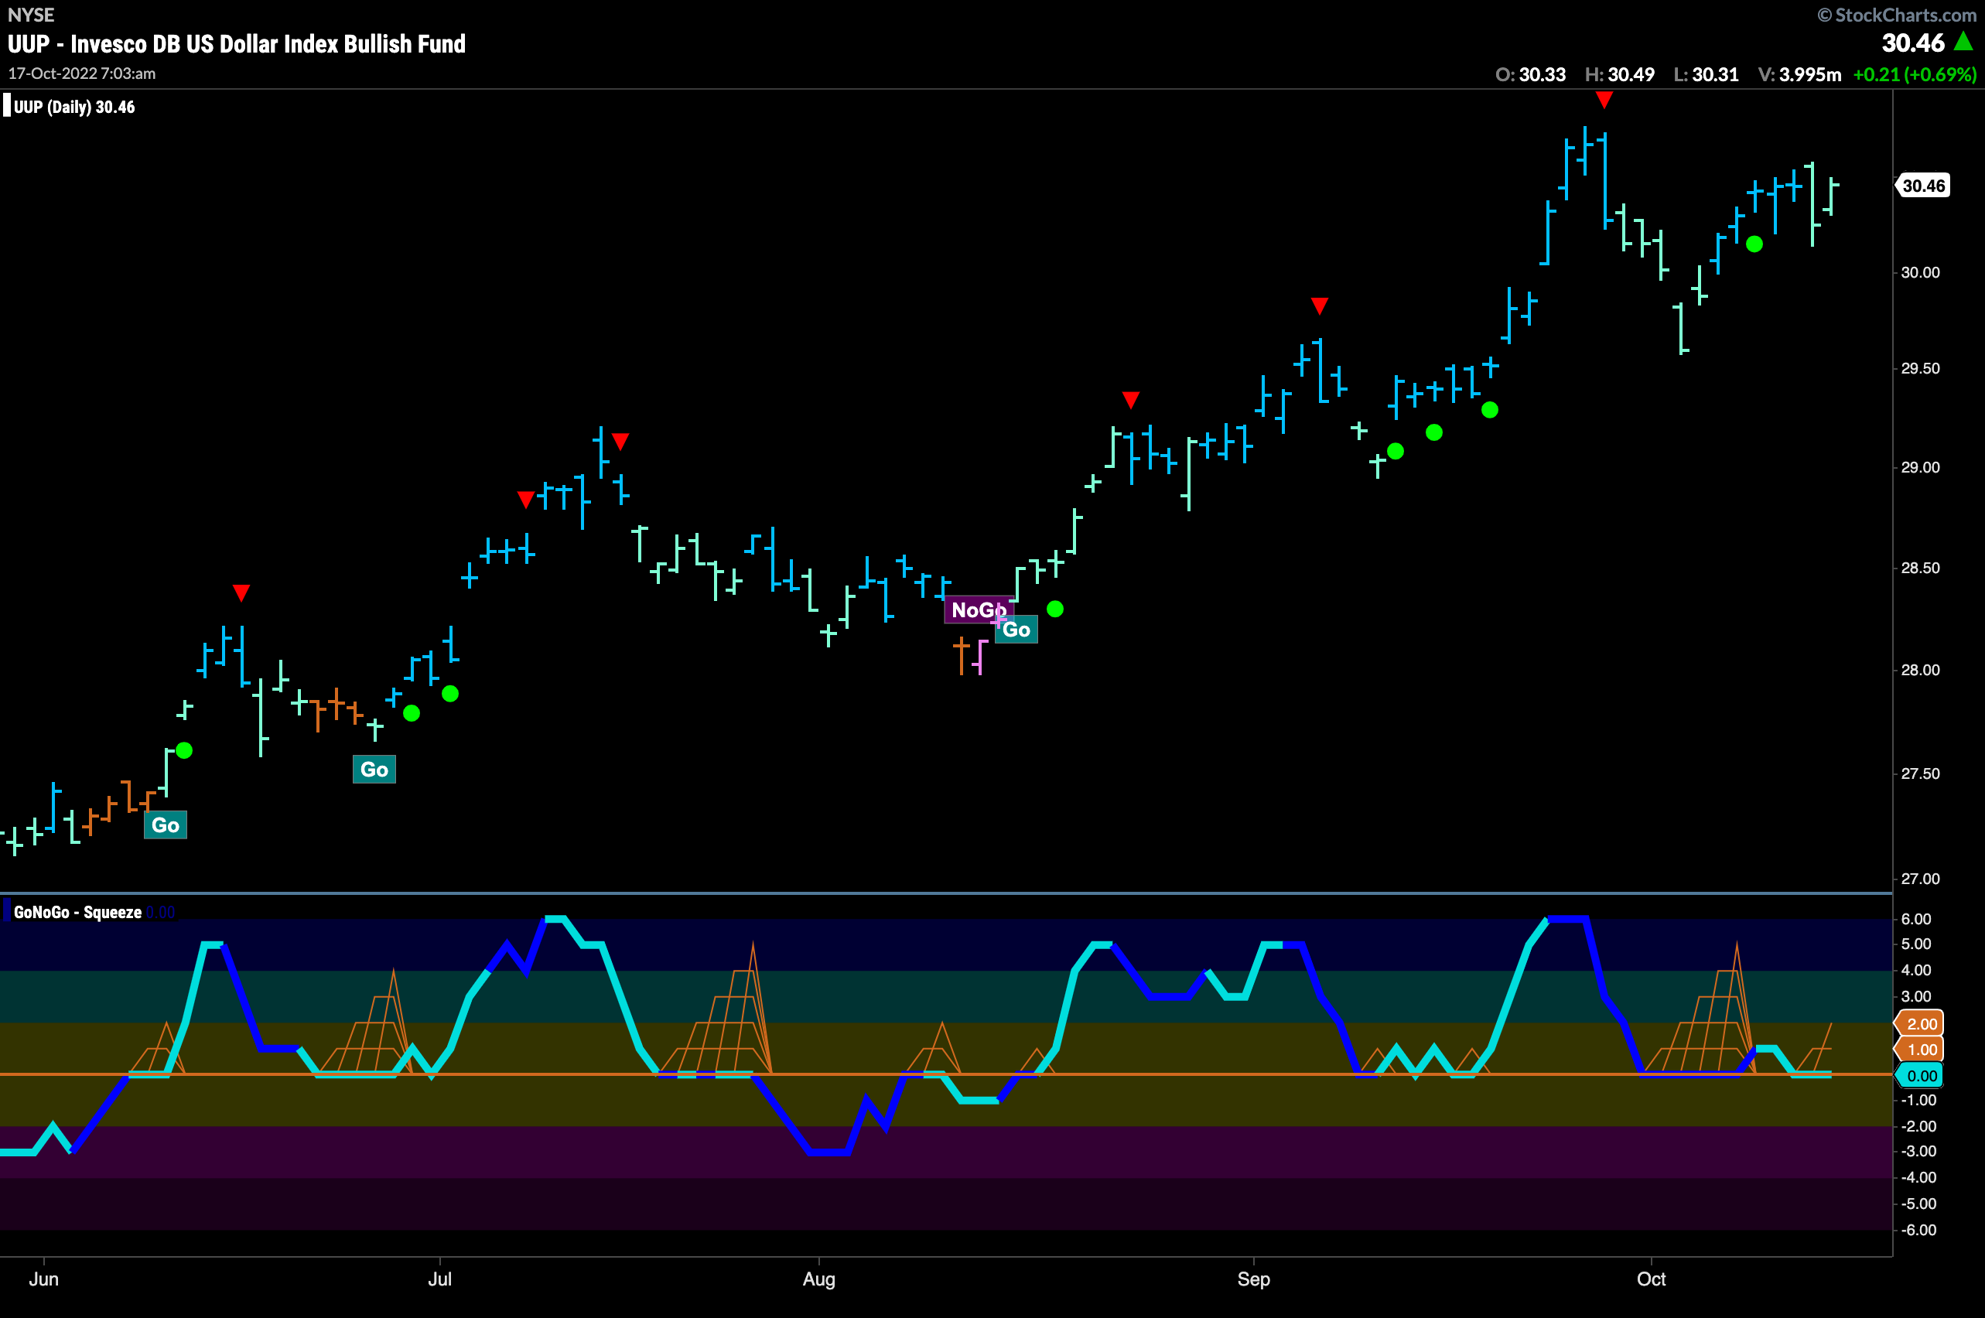
Task: Click the red triangle in early July near 28.85
Action: (x=525, y=500)
